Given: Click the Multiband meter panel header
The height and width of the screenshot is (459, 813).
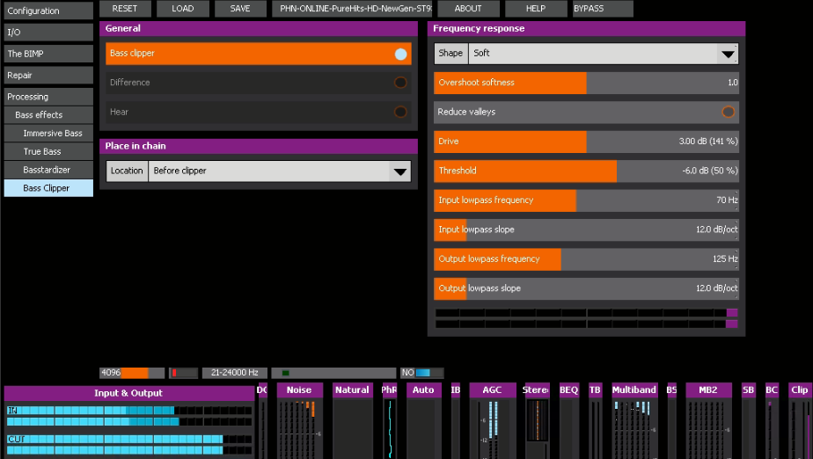Looking at the screenshot, I should tap(634, 390).
